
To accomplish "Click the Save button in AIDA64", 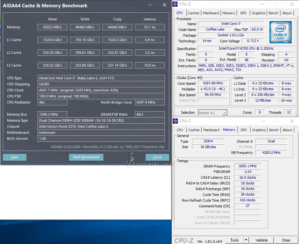I will [15, 157].
